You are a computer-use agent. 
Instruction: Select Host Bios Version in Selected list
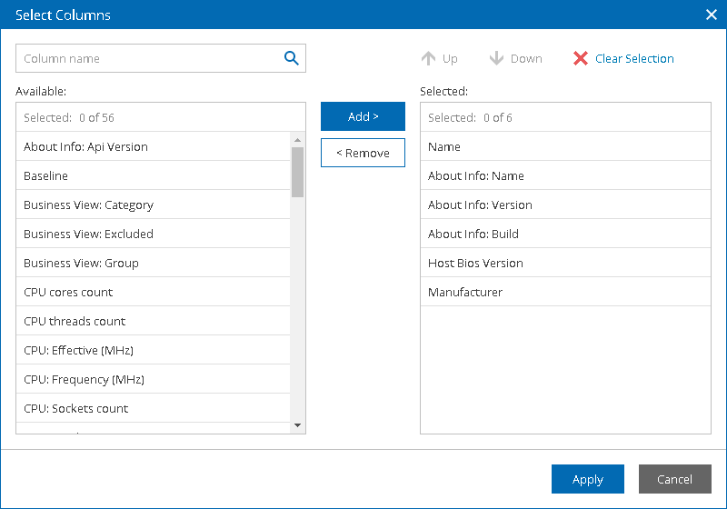pos(475,263)
